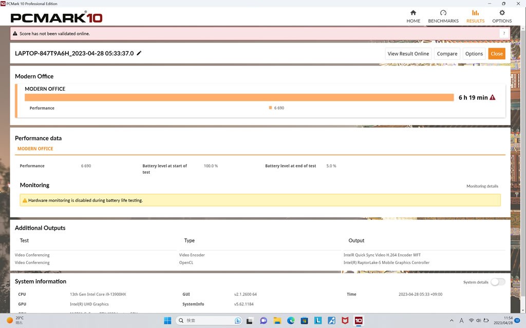Launch Microsoft Edge from the taskbar
This screenshot has width=526, height=328.
tap(291, 320)
